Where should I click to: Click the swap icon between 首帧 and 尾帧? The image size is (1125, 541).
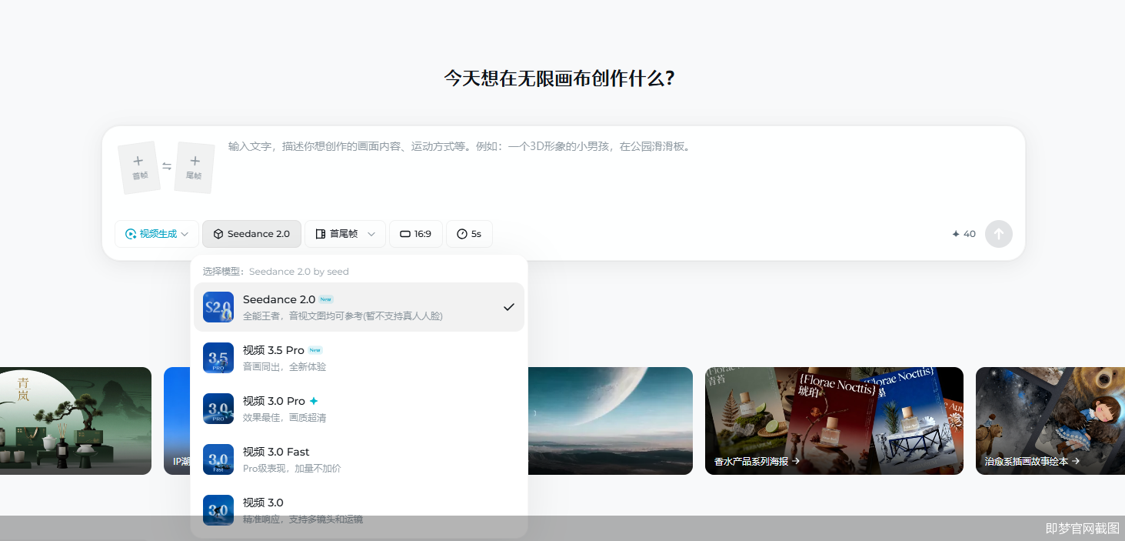(x=166, y=164)
